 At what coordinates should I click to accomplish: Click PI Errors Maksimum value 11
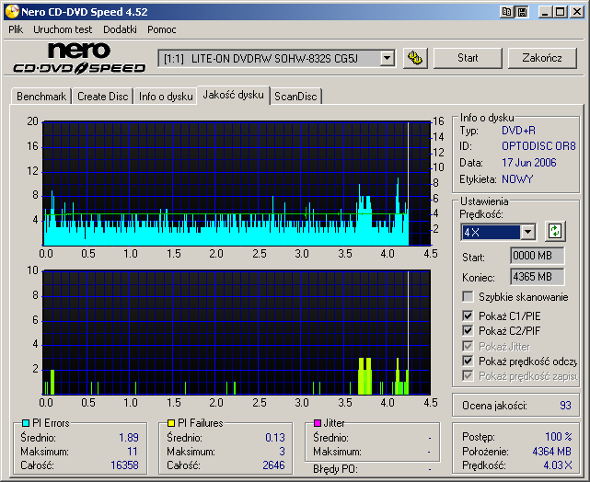[133, 451]
